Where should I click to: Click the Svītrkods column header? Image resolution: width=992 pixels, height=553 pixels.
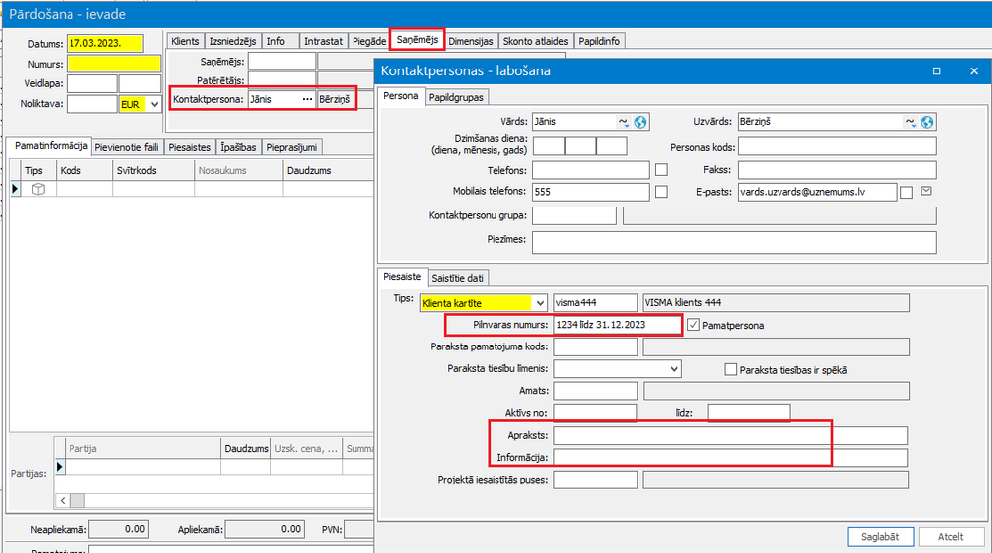[153, 170]
